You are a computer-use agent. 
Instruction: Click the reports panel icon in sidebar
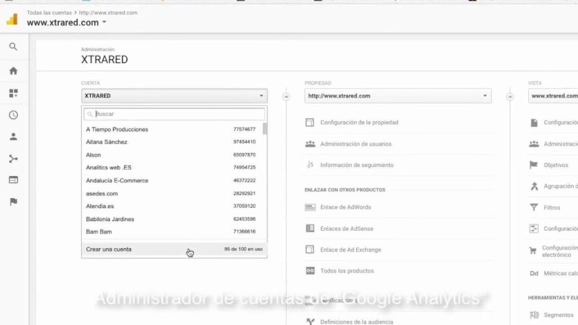coord(13,179)
